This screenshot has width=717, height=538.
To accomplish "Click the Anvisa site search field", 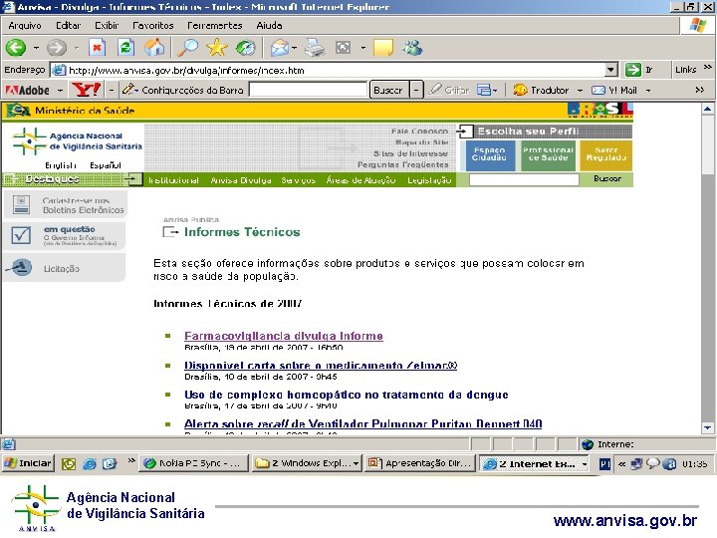I will (x=524, y=179).
